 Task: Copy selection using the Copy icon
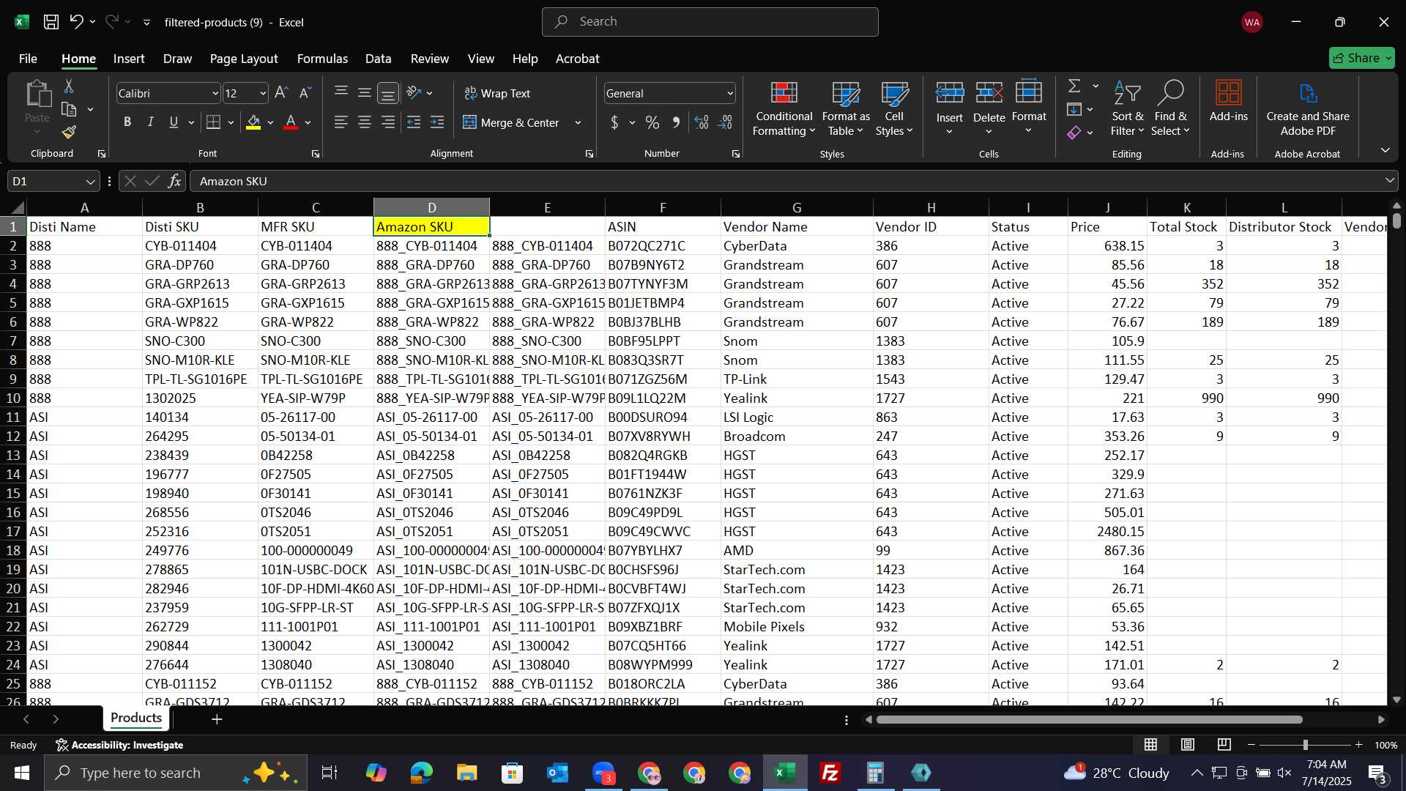point(69,110)
